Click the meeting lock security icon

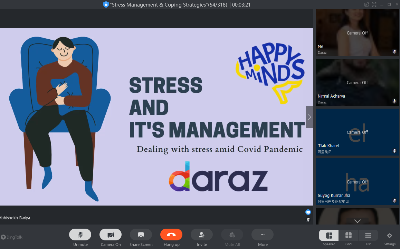[x=106, y=4]
